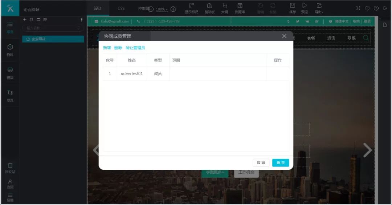Click the 工作机会 button on canvas
392x205 pixels.
pyautogui.click(x=246, y=172)
